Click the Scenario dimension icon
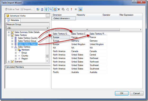Image resolution: width=148 pixels, height=101 pixels. coord(12,62)
